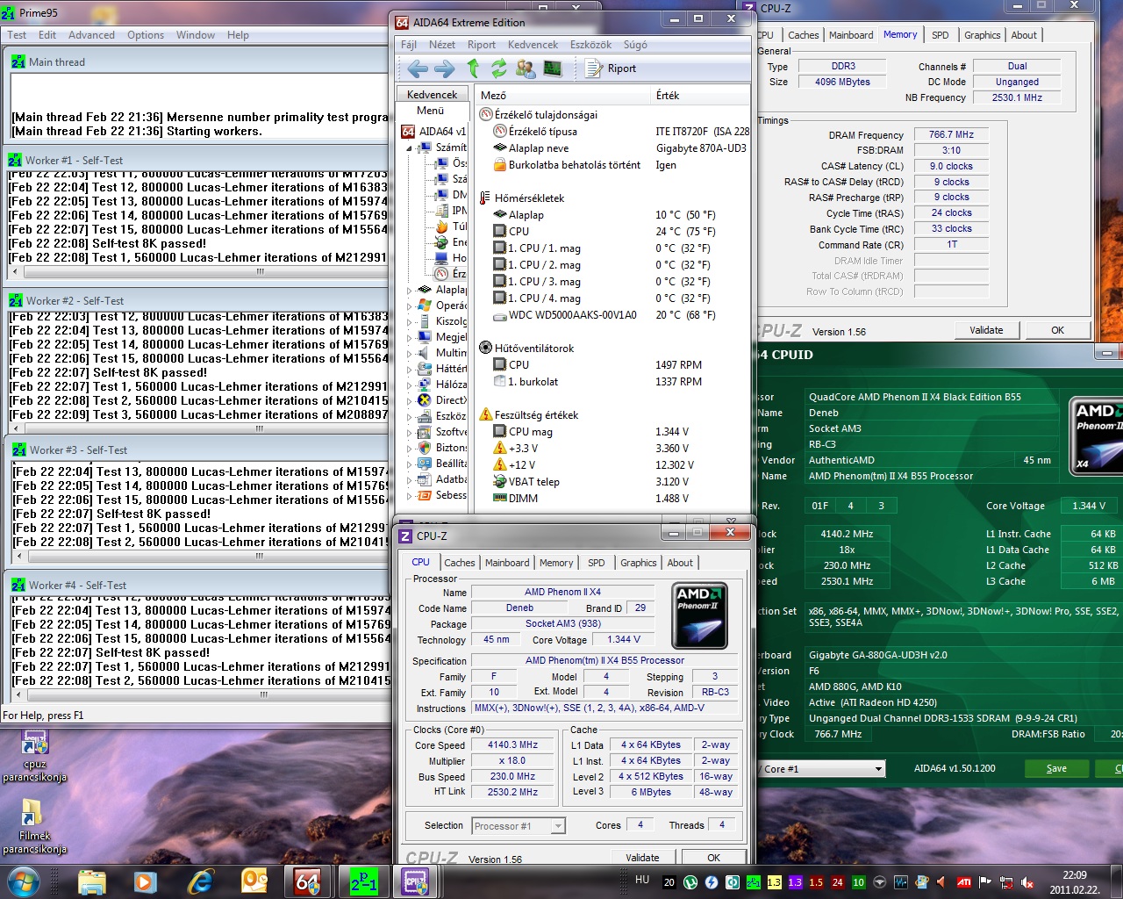Click the uTorrent tray icon

click(690, 882)
